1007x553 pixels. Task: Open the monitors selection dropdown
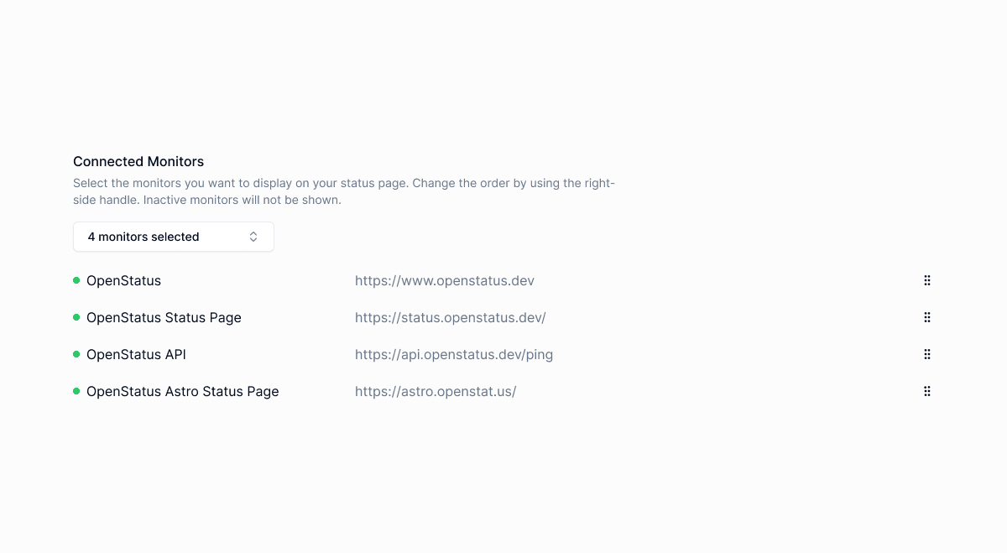[x=173, y=237]
